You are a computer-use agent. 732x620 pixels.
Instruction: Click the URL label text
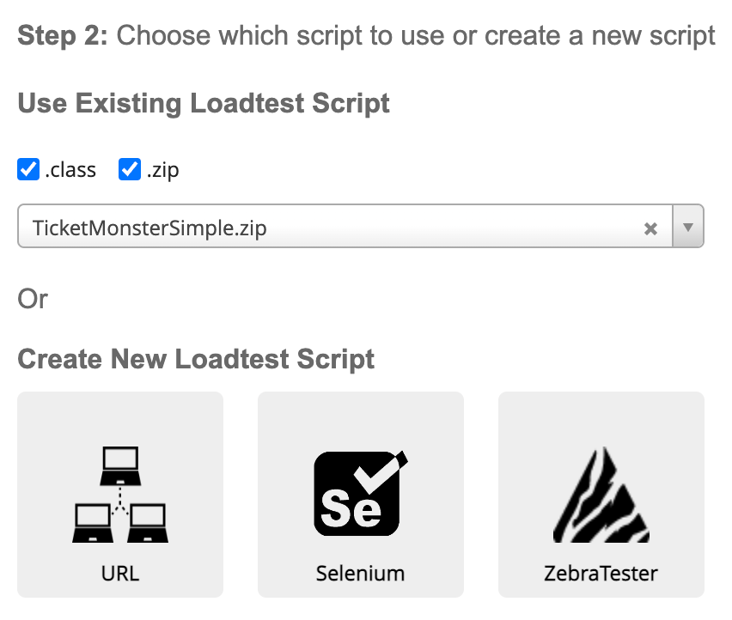(x=120, y=574)
